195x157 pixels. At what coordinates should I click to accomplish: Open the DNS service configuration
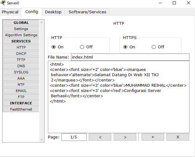pyautogui.click(x=21, y=66)
